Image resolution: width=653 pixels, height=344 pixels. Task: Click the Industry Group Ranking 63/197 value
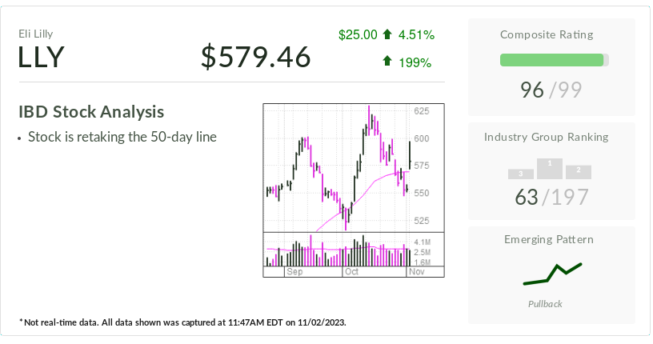(551, 197)
